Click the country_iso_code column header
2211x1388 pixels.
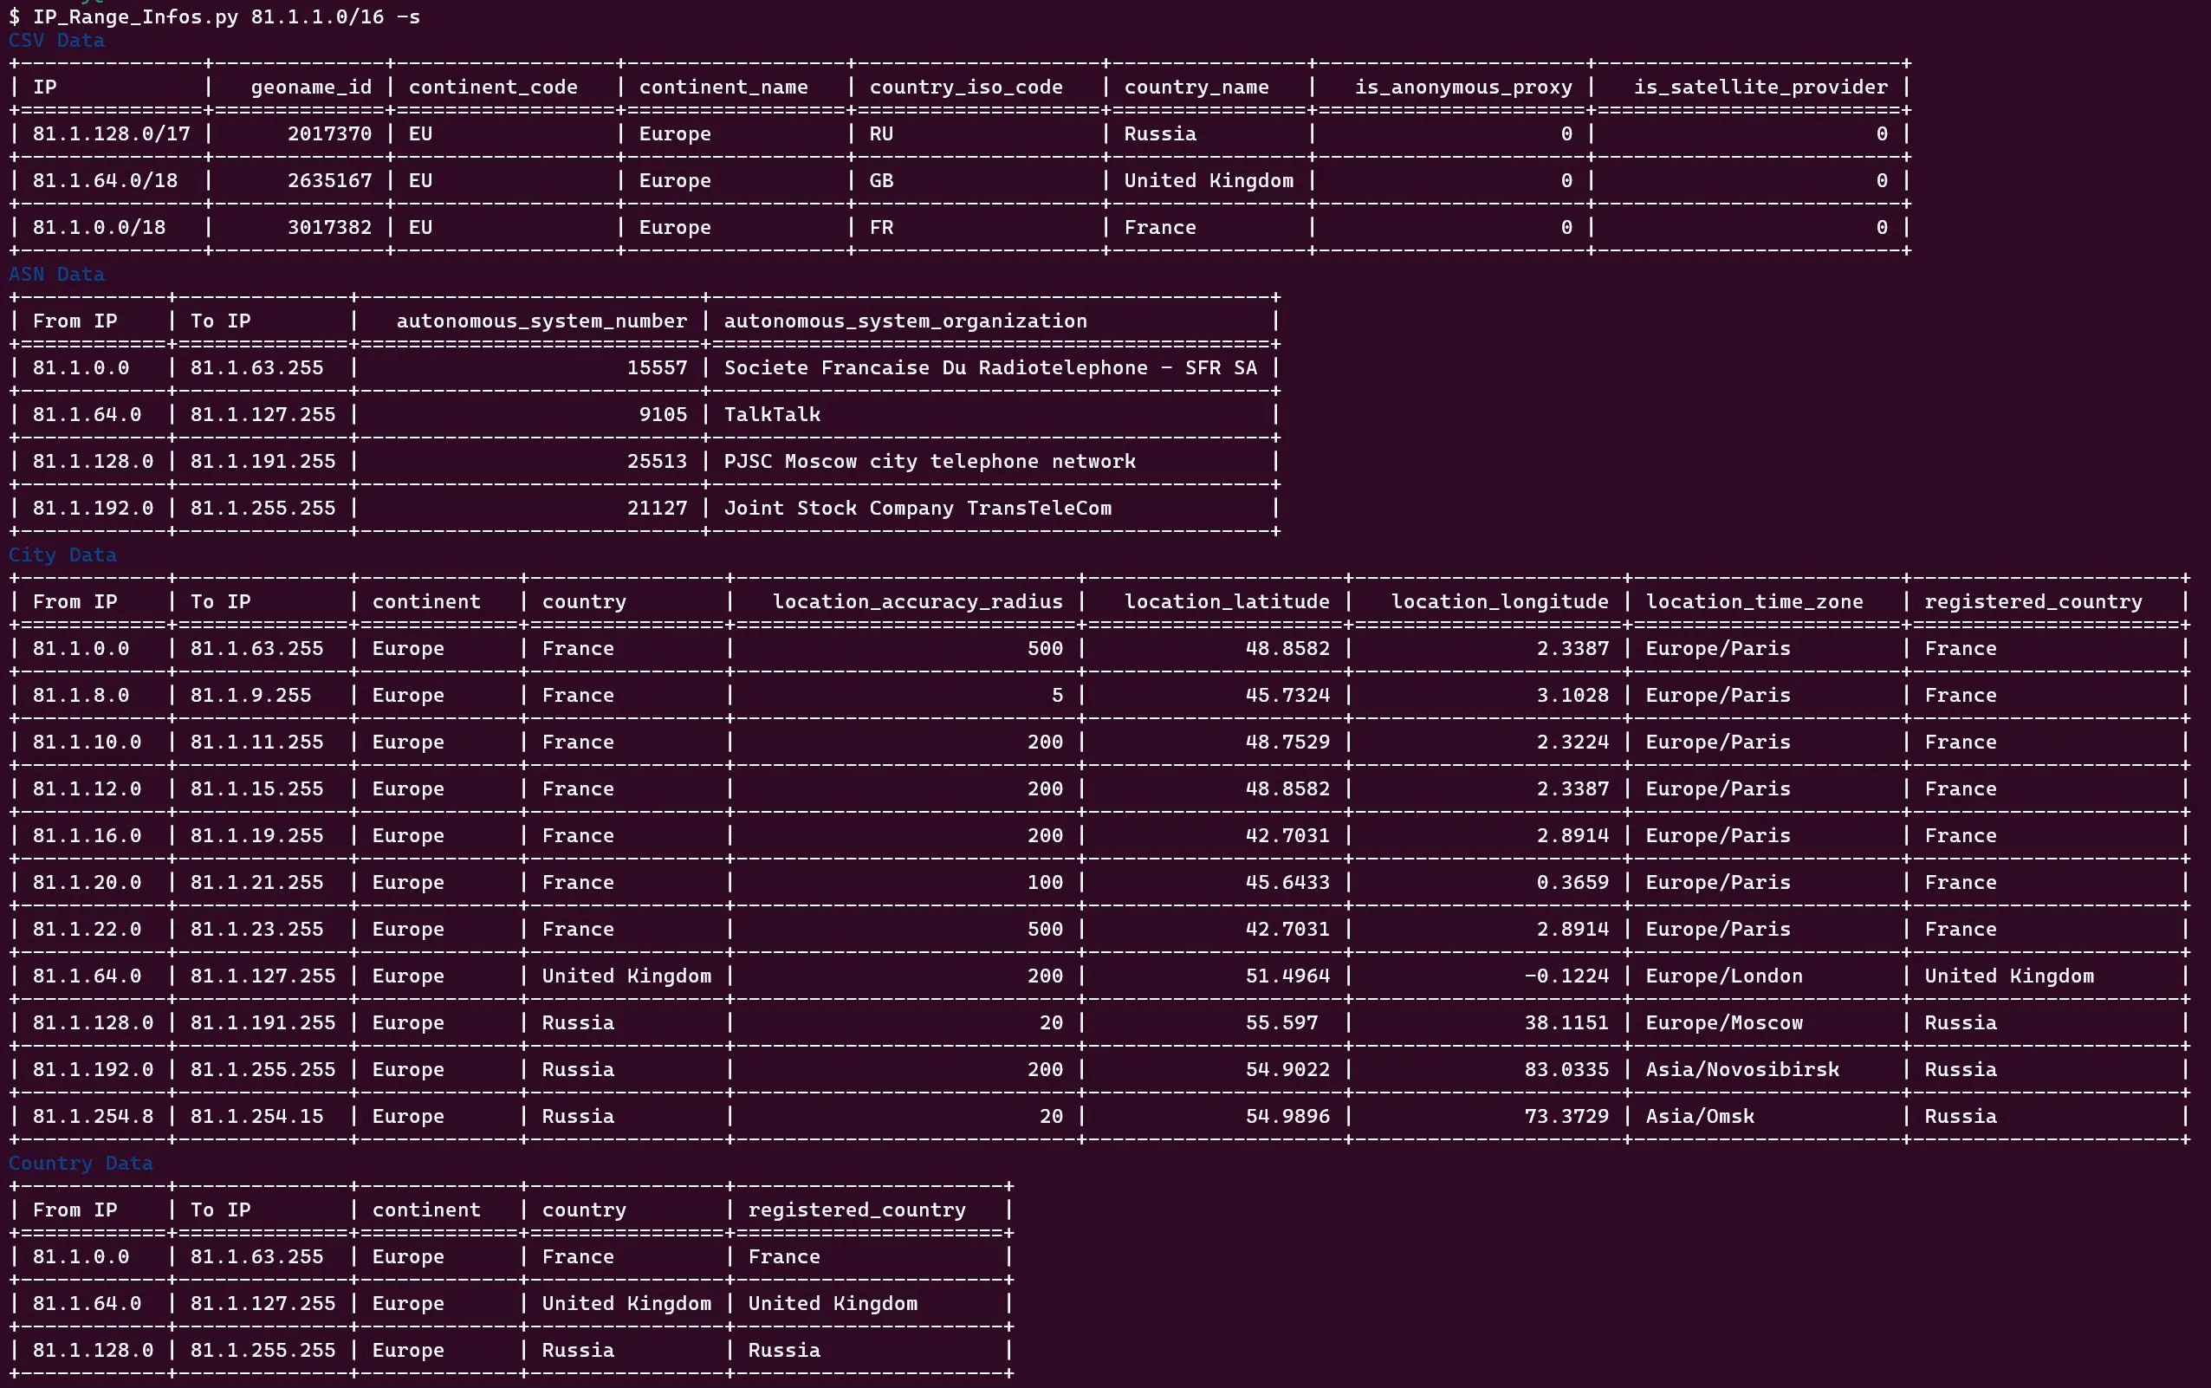965,88
